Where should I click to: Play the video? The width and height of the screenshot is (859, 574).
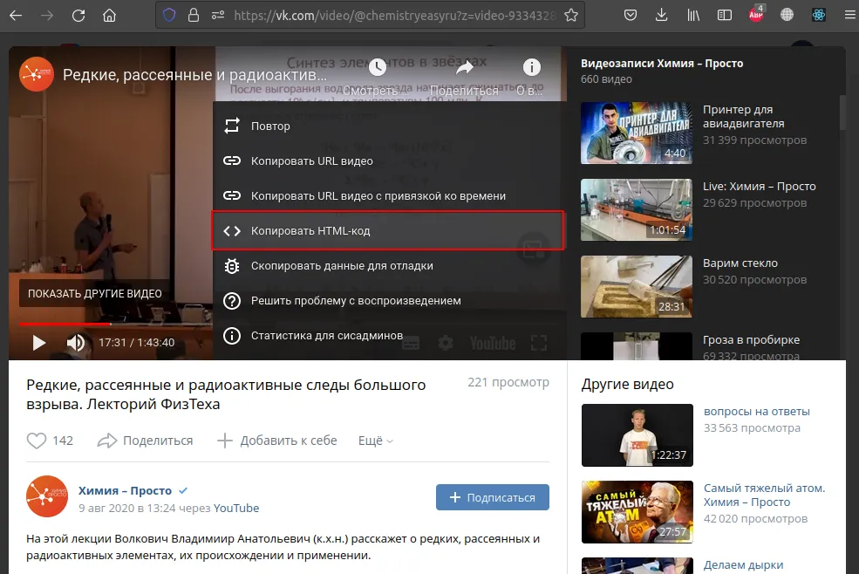coord(39,343)
